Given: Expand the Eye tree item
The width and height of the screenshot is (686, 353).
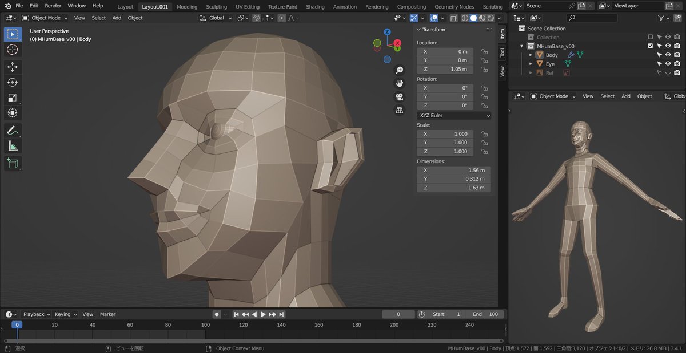Looking at the screenshot, I should pyautogui.click(x=531, y=64).
